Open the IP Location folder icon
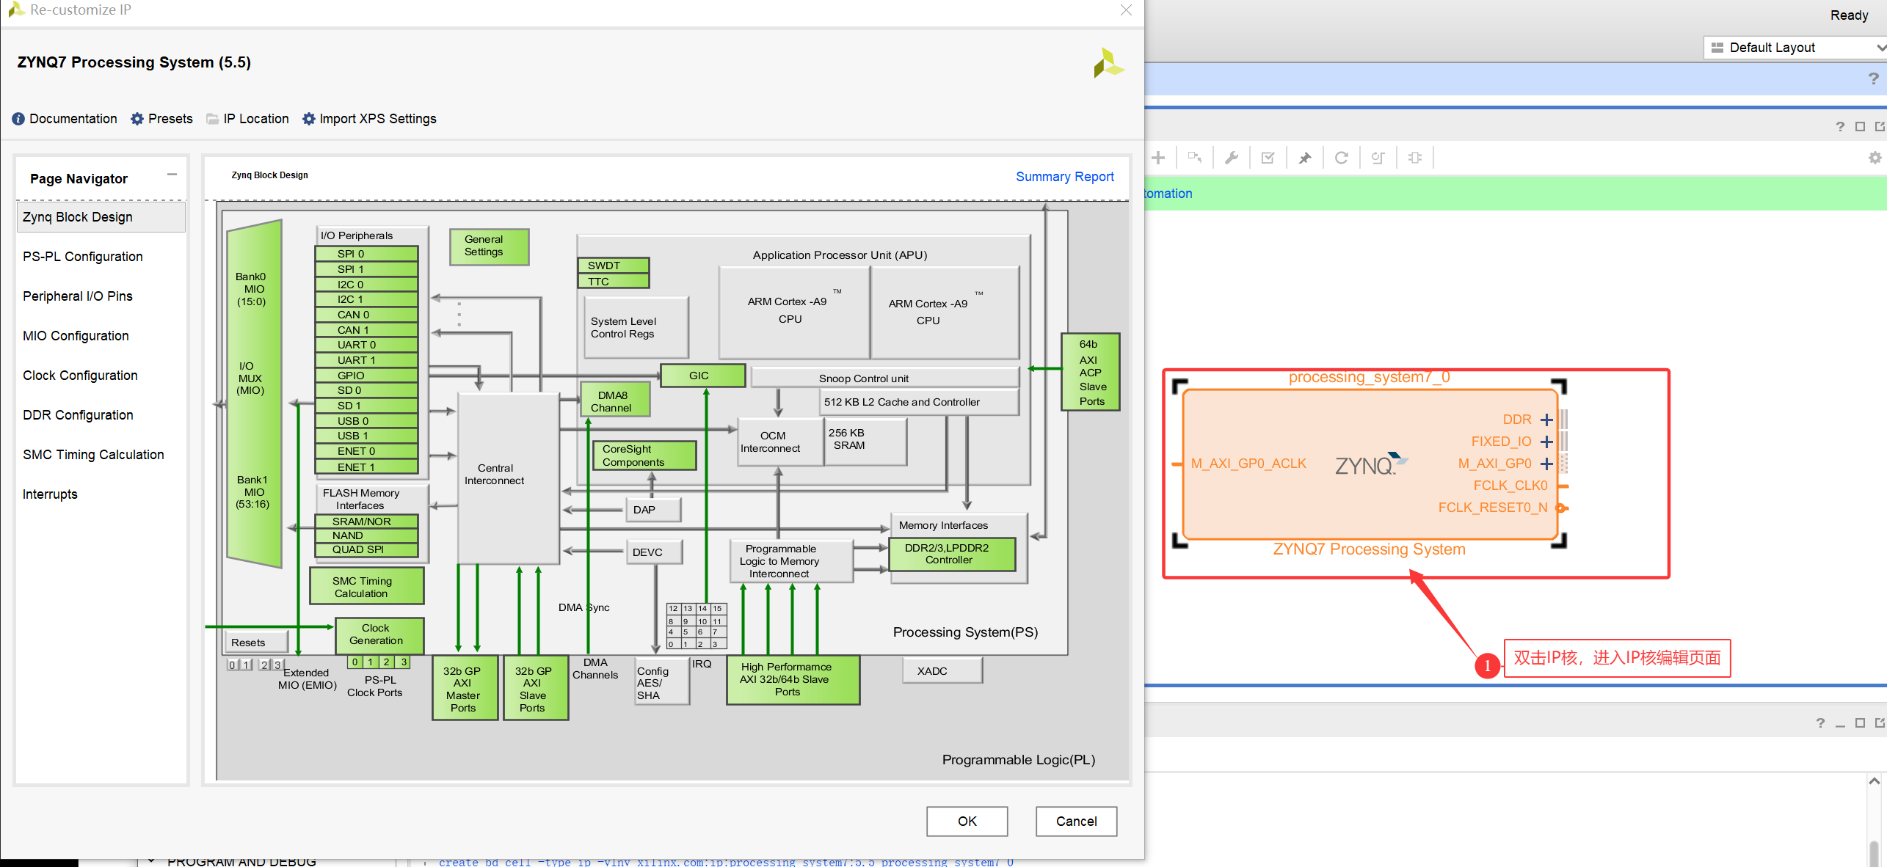Image resolution: width=1887 pixels, height=867 pixels. [213, 119]
